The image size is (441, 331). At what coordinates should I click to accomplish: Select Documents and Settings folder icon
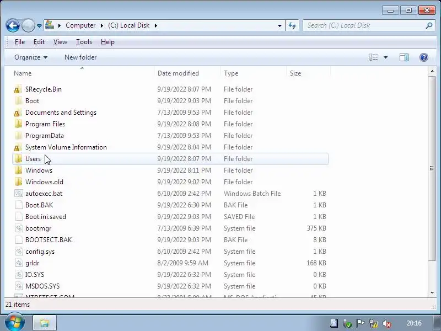18,113
